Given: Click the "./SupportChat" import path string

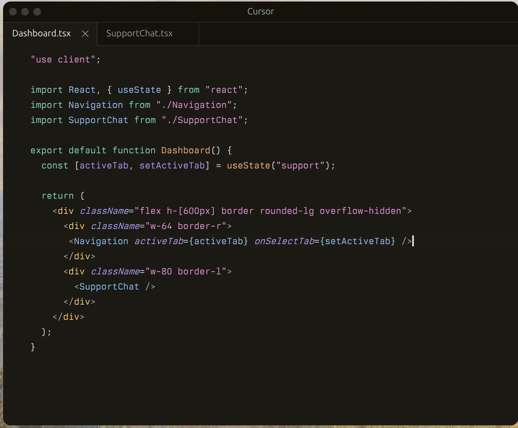Looking at the screenshot, I should click(x=202, y=120).
